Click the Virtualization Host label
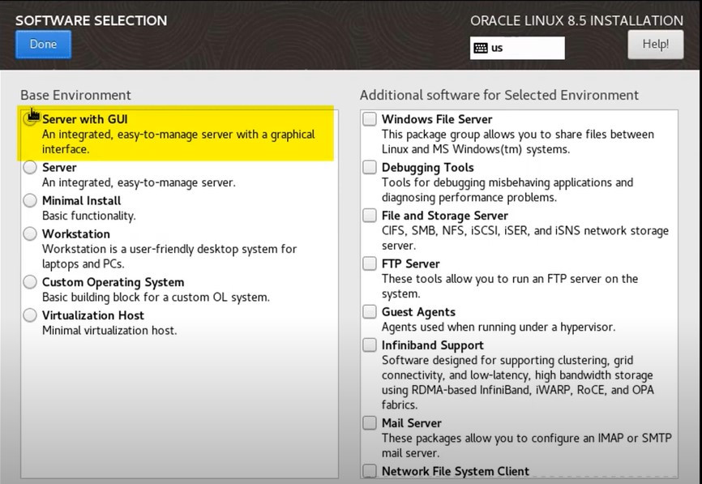Screen dimensions: 702x484 coord(93,315)
